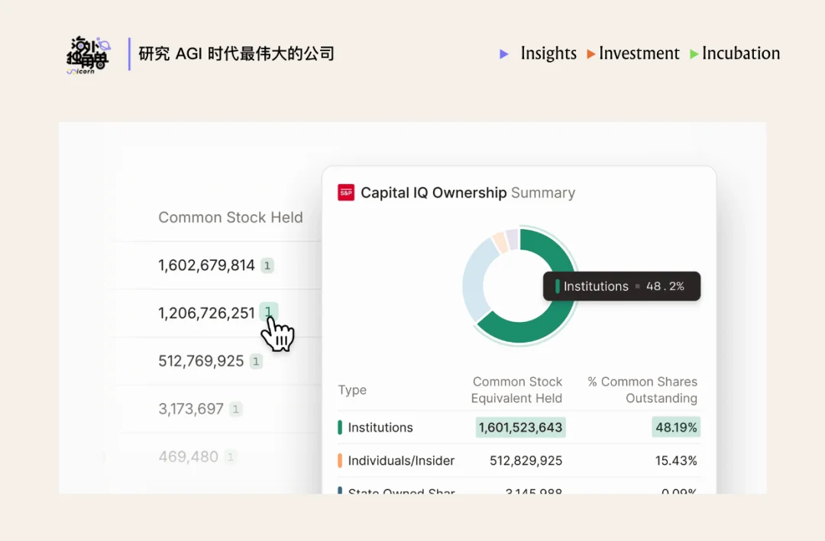This screenshot has width=825, height=541.
Task: Click the highlighted 48.19% cell
Action: [675, 427]
